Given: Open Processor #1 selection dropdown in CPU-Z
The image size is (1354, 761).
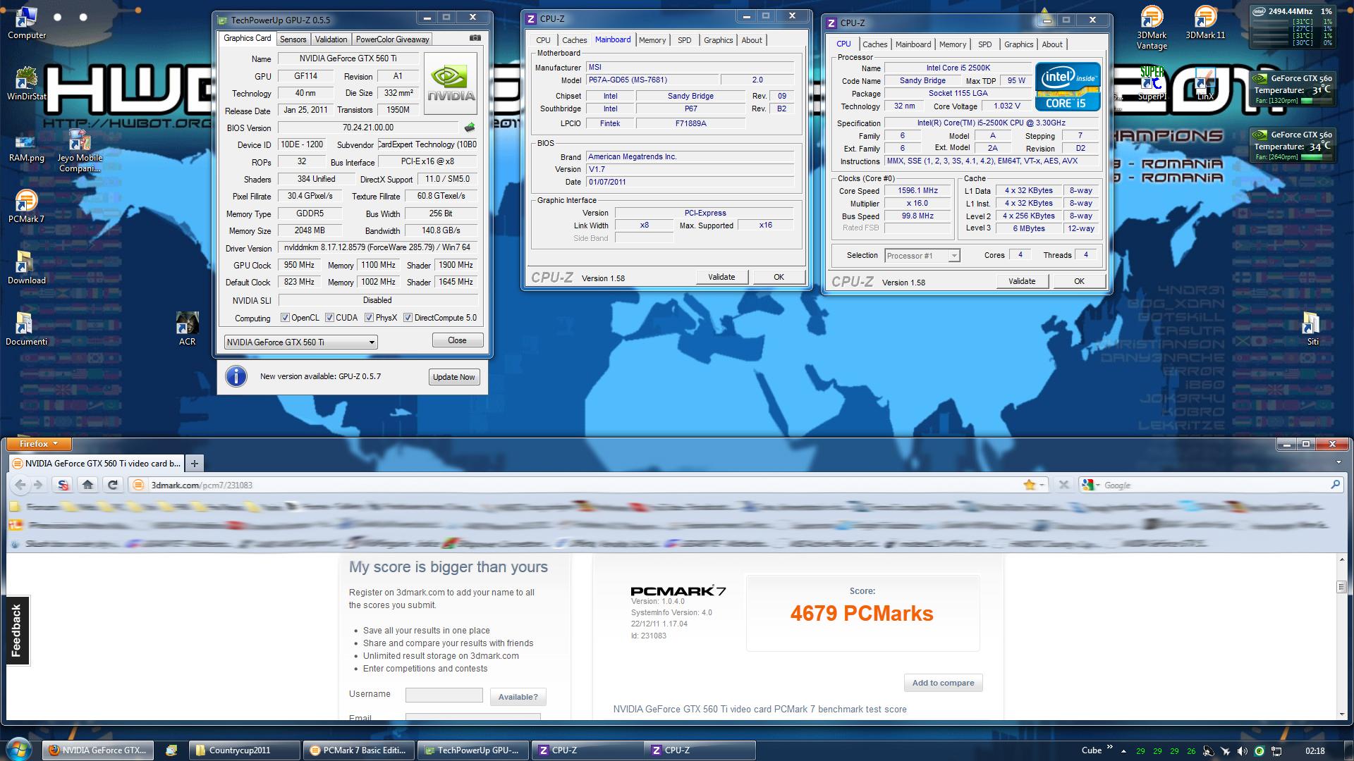Looking at the screenshot, I should [922, 256].
